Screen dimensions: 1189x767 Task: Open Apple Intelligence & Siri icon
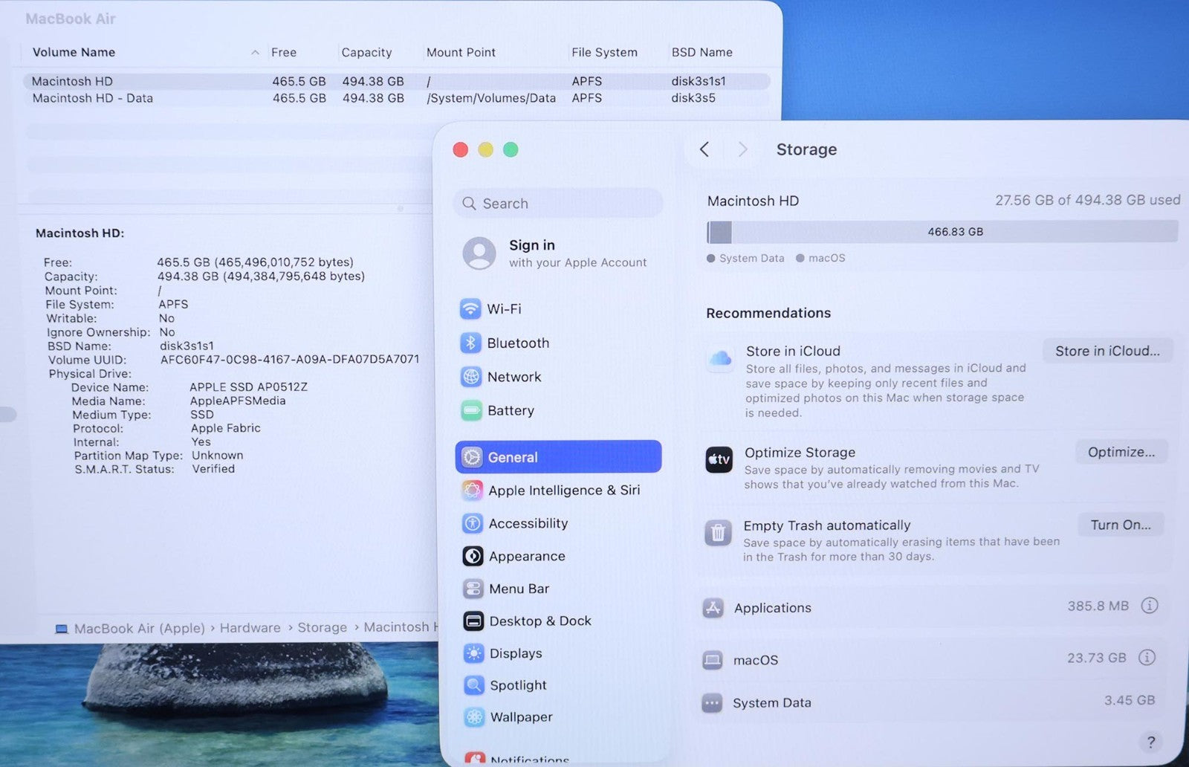coord(472,490)
